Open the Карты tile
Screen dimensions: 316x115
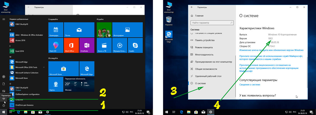pos(56,84)
